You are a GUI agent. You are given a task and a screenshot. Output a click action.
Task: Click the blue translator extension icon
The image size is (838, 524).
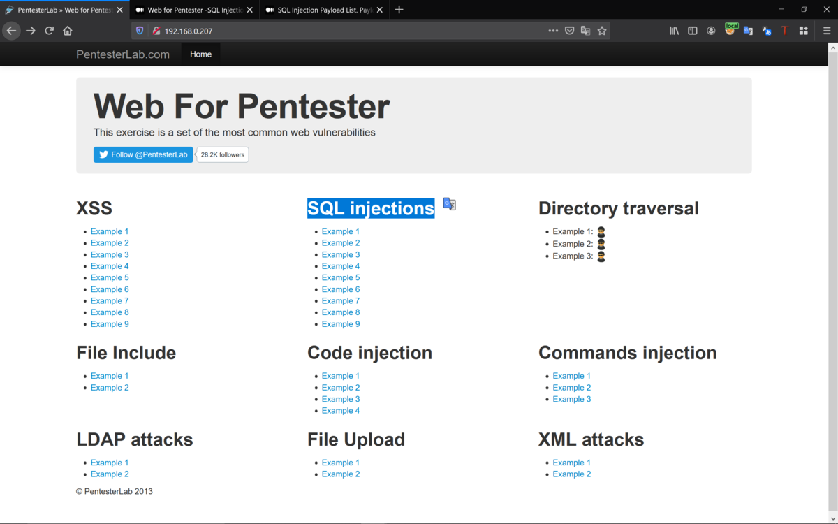pyautogui.click(x=767, y=31)
